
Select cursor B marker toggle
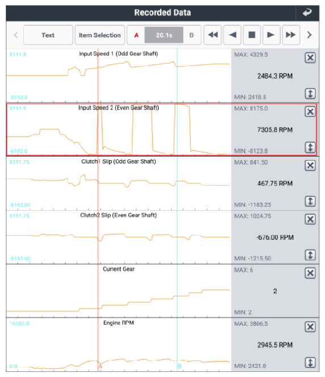point(191,35)
